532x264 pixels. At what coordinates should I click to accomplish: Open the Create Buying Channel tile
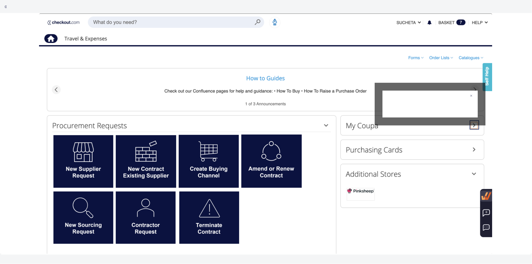209,161
